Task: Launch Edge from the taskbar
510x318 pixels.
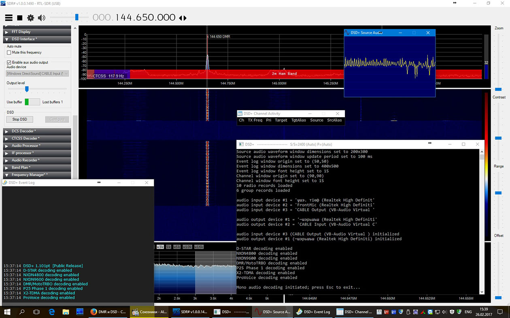Action: [52, 312]
